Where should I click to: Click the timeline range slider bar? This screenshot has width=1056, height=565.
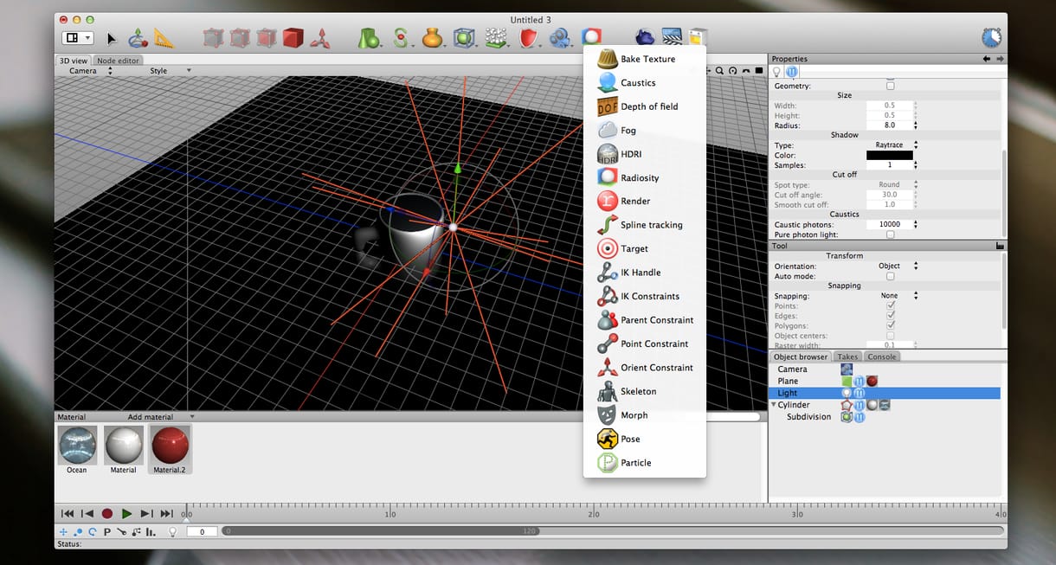click(613, 531)
